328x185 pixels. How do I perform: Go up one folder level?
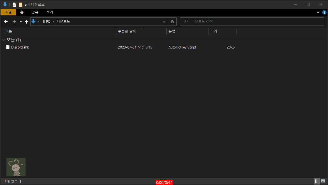pyautogui.click(x=27, y=22)
